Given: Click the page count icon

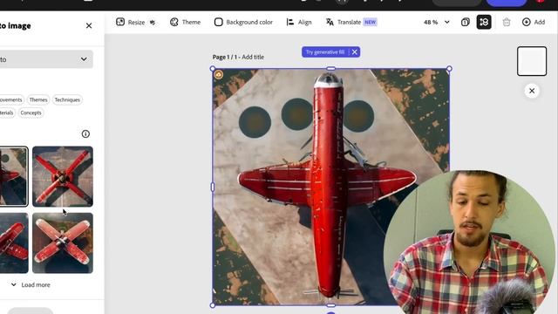Looking at the screenshot, I should coord(465,22).
